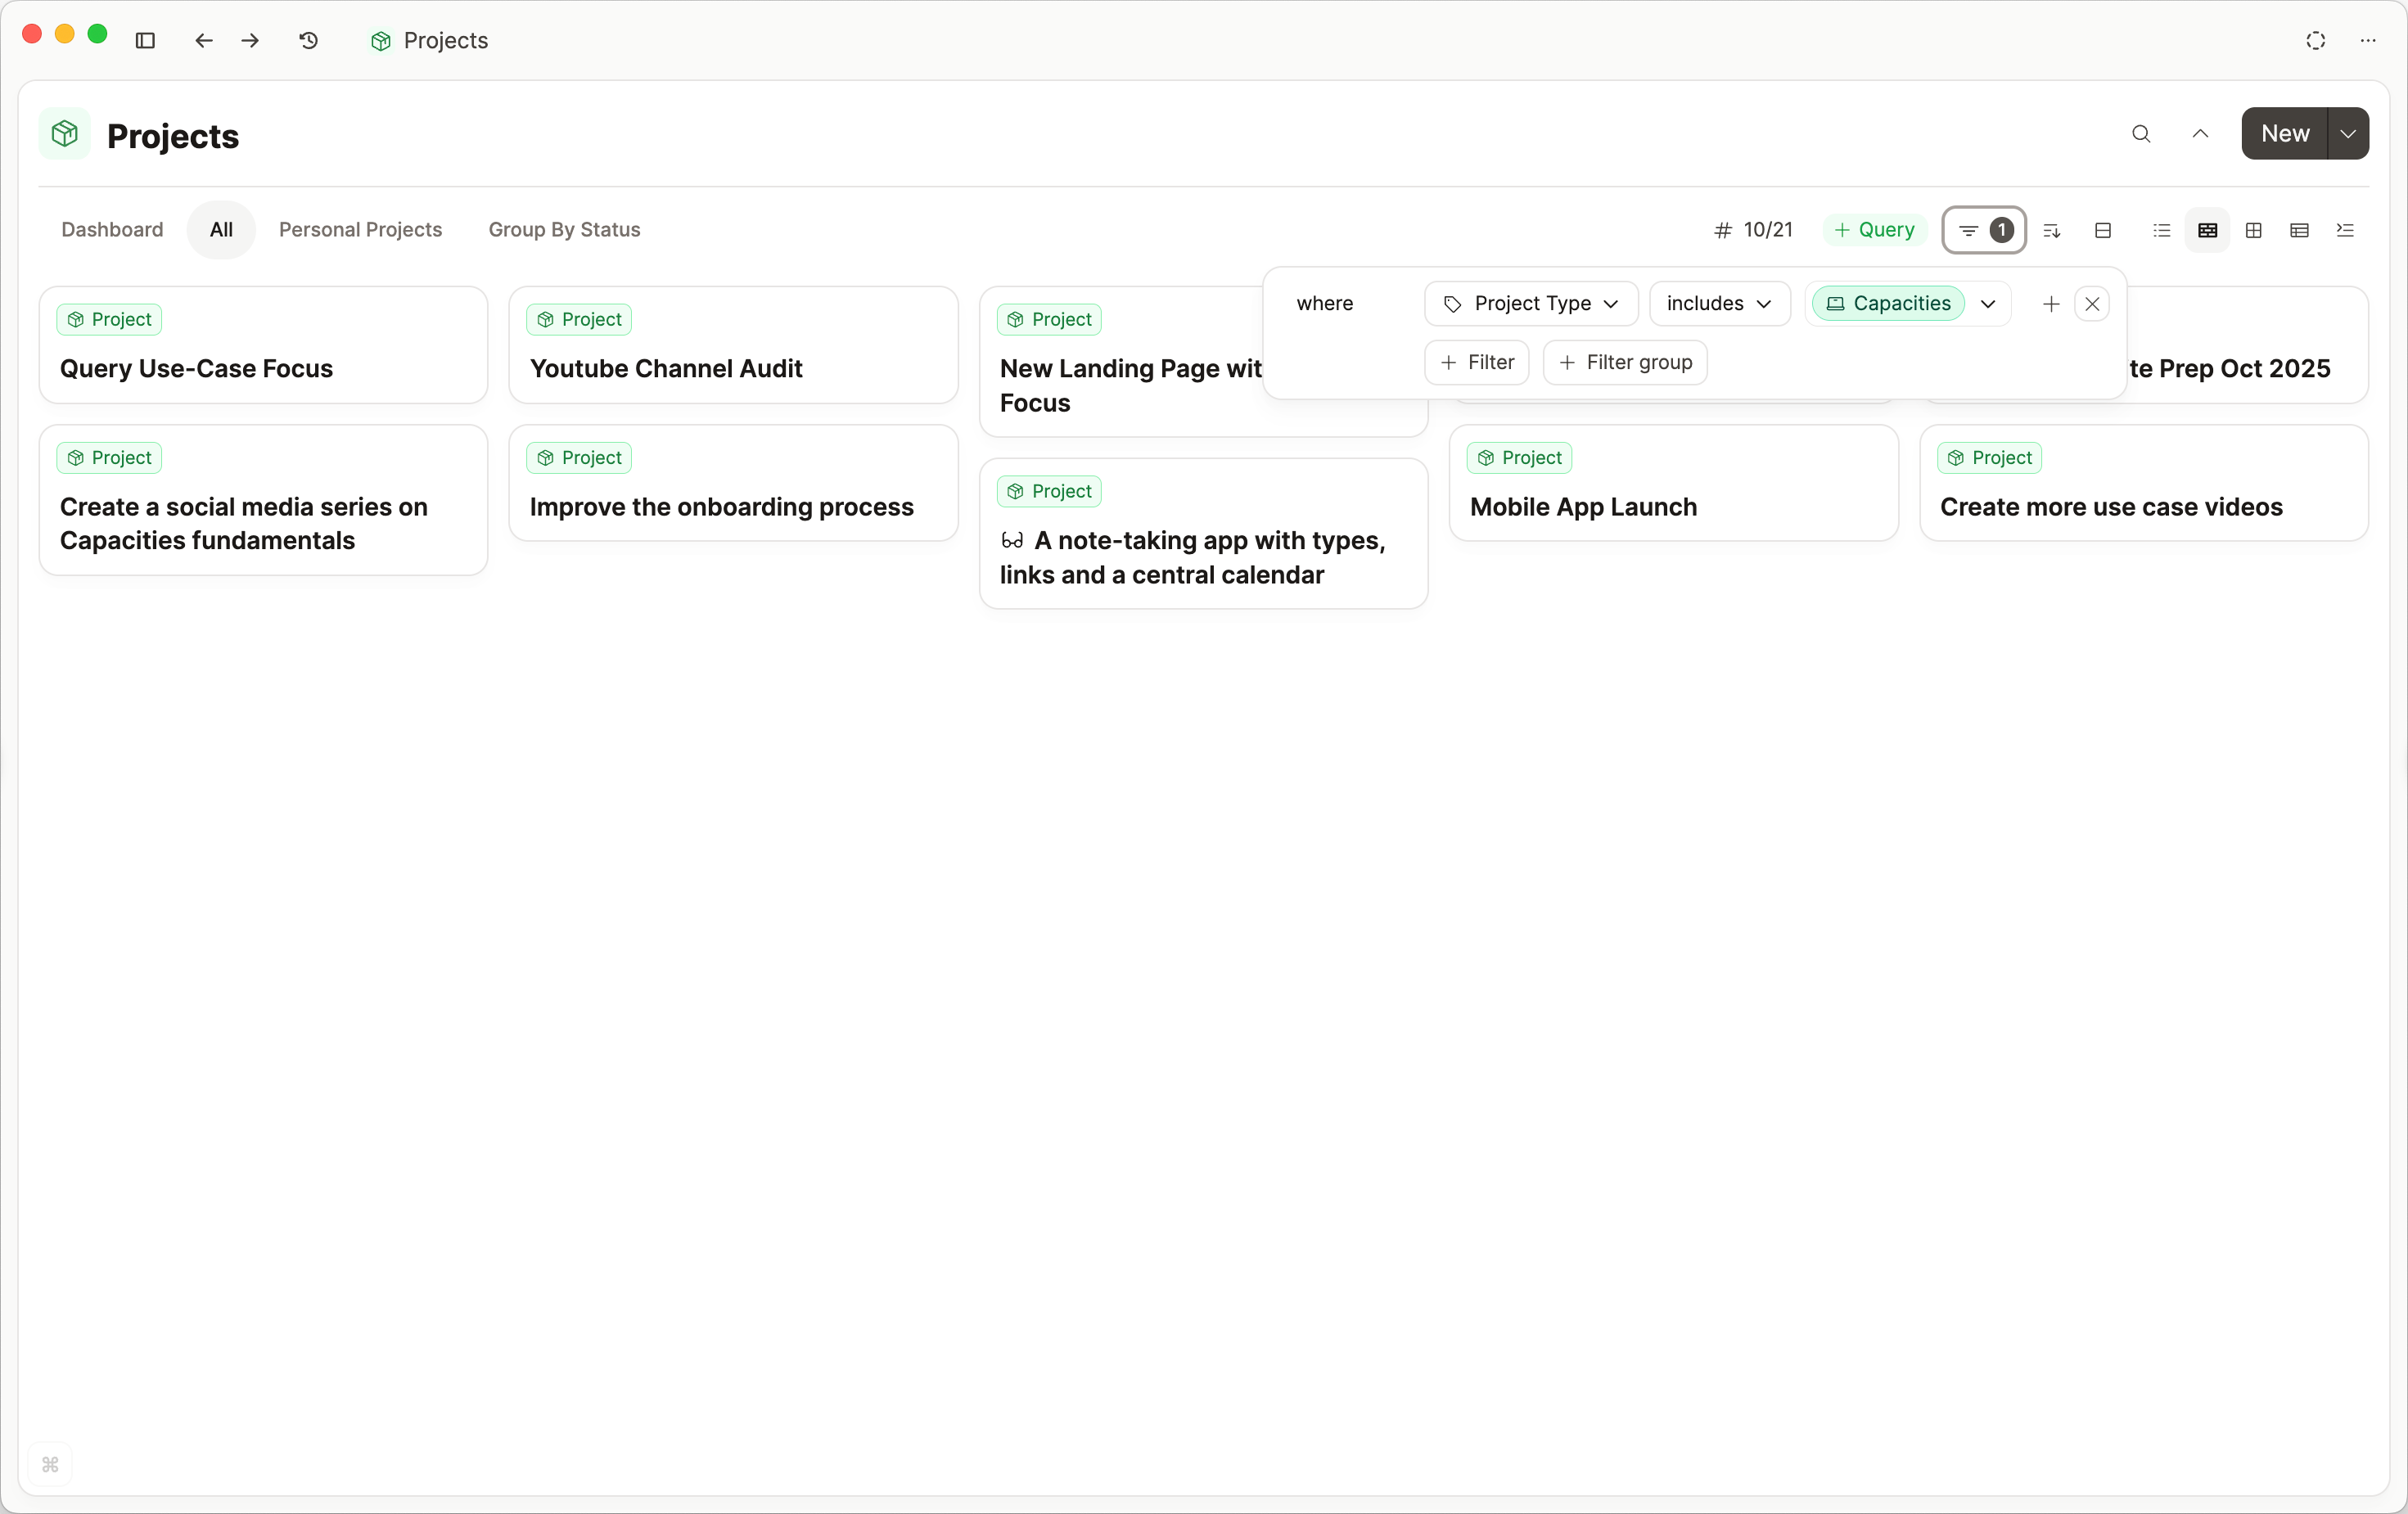Image resolution: width=2408 pixels, height=1514 pixels.
Task: Switch to the outline embed view
Action: [2345, 230]
